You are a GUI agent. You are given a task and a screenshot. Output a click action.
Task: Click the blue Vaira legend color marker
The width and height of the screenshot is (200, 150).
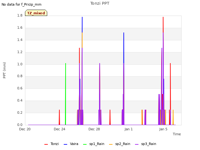(65, 144)
